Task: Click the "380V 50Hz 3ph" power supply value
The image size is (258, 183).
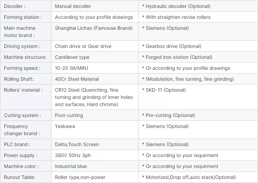Action: (73, 155)
